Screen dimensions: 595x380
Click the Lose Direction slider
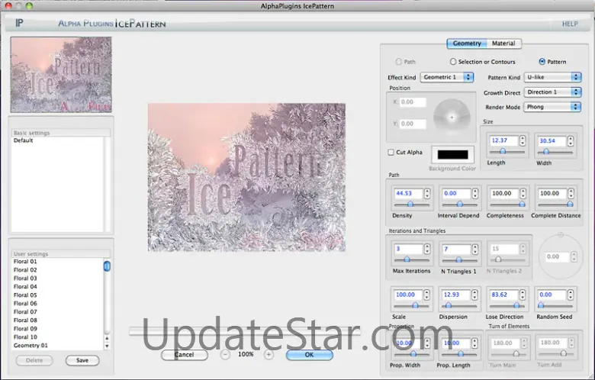tap(507, 305)
